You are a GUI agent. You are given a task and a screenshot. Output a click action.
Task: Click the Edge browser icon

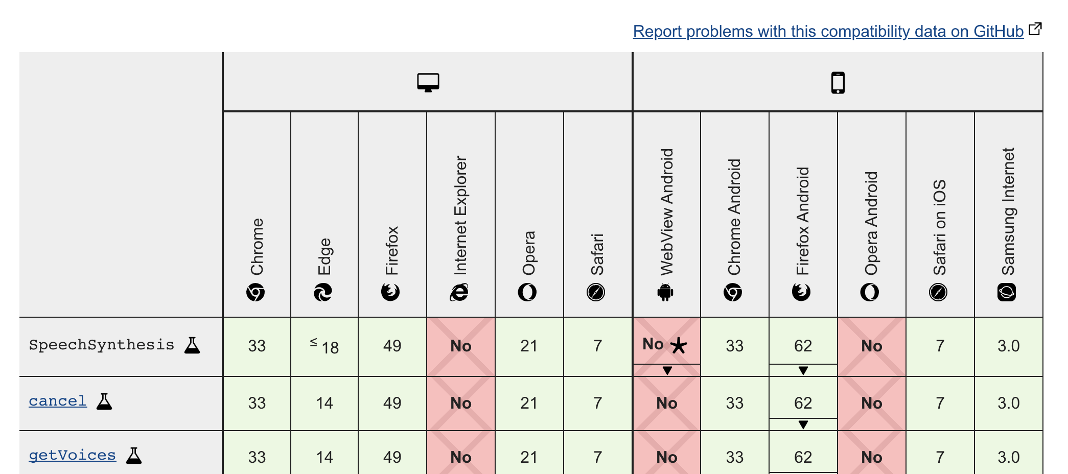[323, 292]
